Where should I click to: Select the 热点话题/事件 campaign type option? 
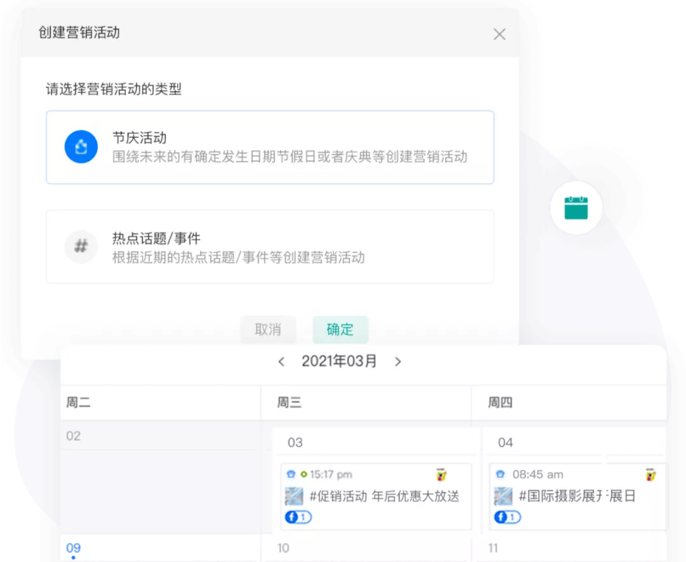270,247
